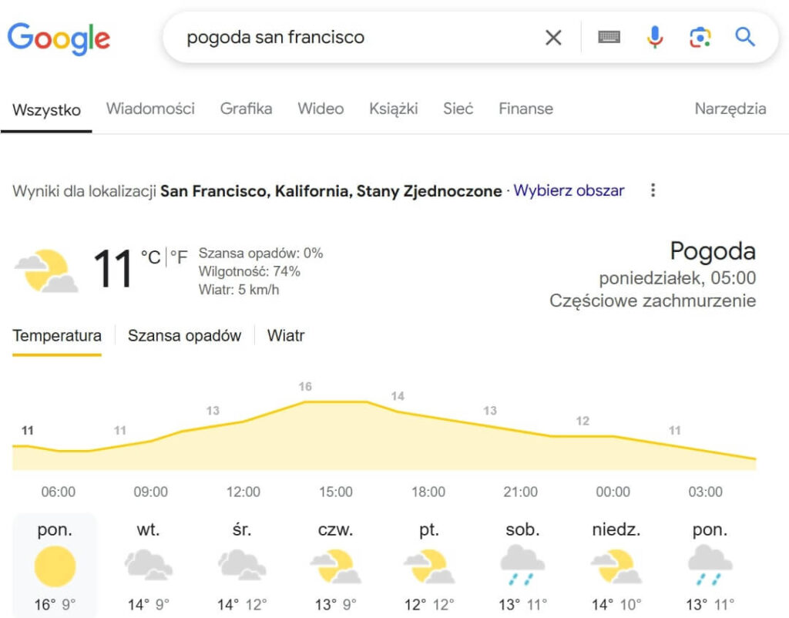
Task: Switch temperature units to Fahrenheit
Action: 180,257
